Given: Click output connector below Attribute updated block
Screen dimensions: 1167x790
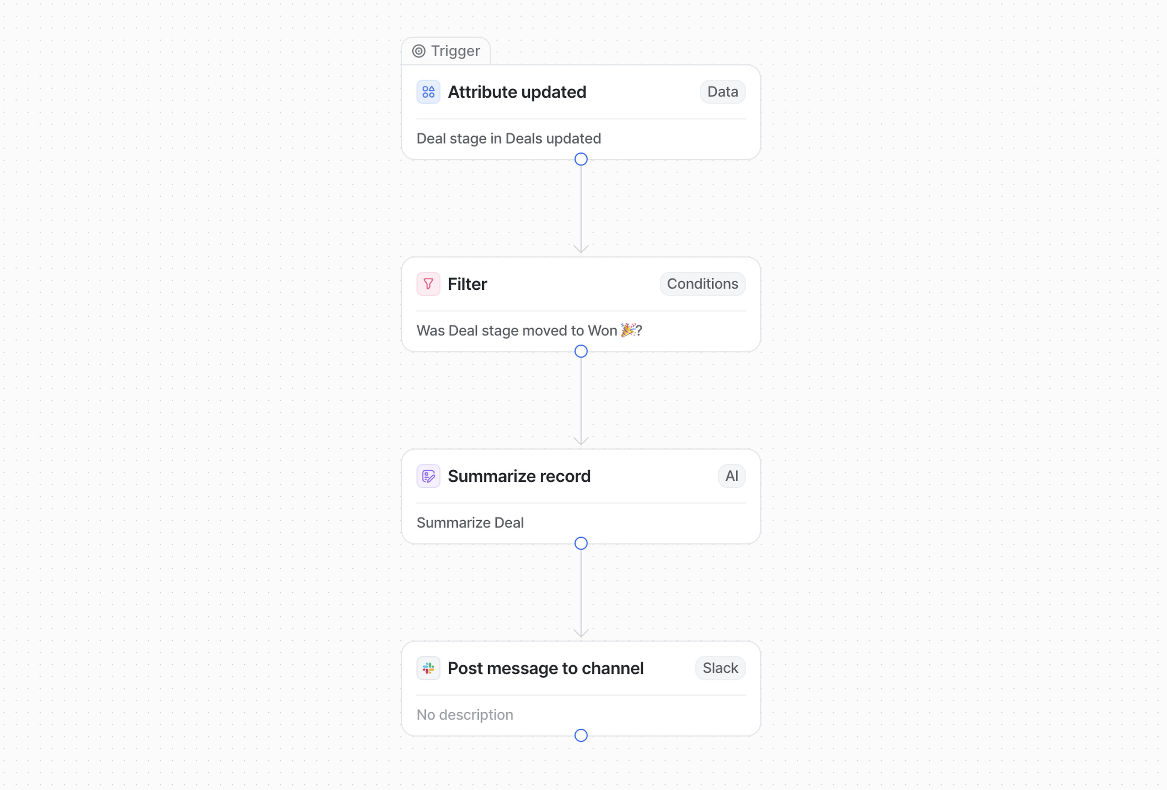Looking at the screenshot, I should [581, 159].
